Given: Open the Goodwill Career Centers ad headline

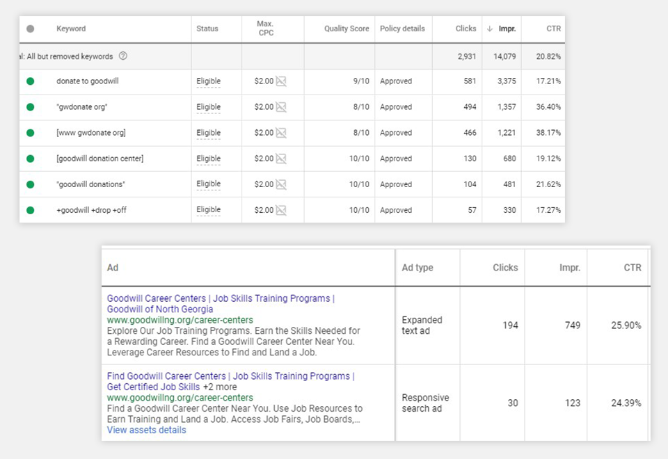Looking at the screenshot, I should tap(221, 304).
